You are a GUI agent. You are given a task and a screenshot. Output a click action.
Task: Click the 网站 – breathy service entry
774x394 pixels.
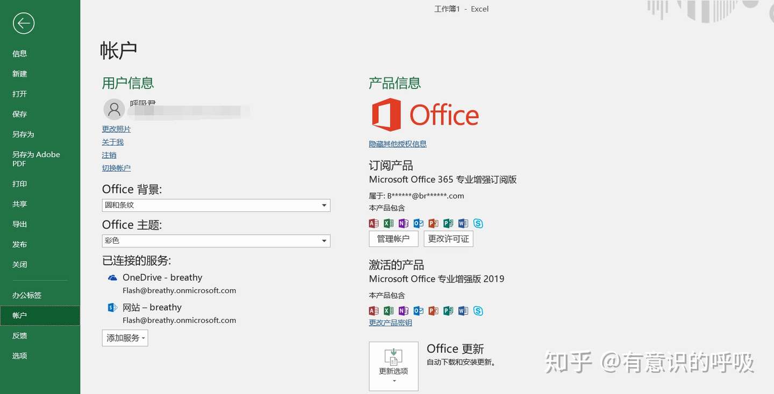(x=172, y=313)
